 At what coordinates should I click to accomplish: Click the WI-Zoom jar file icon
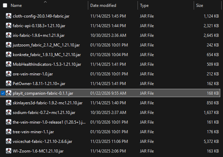9,151
